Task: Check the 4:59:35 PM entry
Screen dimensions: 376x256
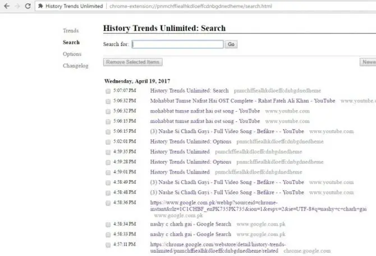Action: [108, 152]
